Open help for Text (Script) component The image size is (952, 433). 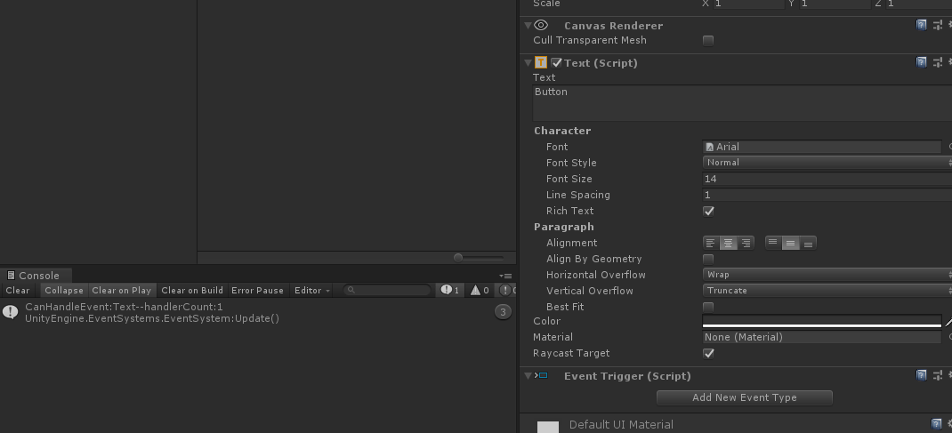tap(921, 62)
